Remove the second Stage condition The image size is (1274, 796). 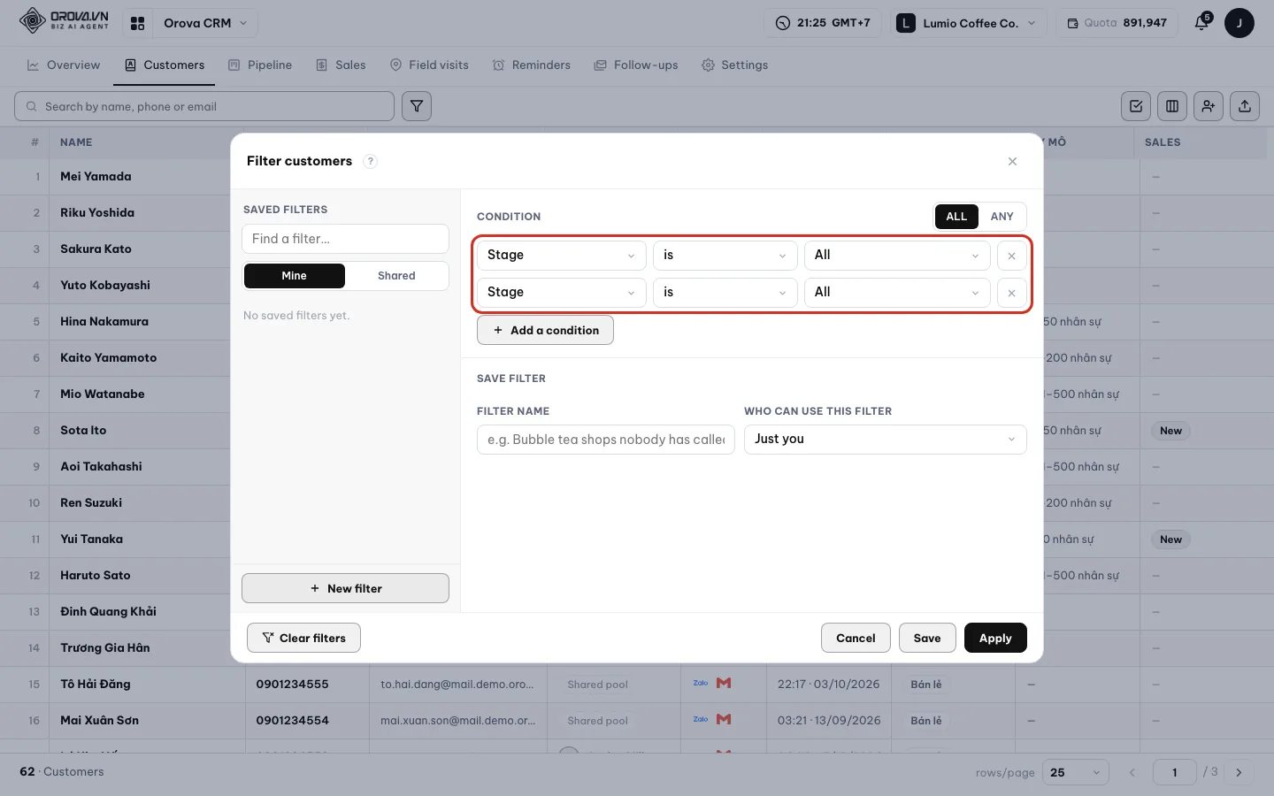pos(1011,293)
